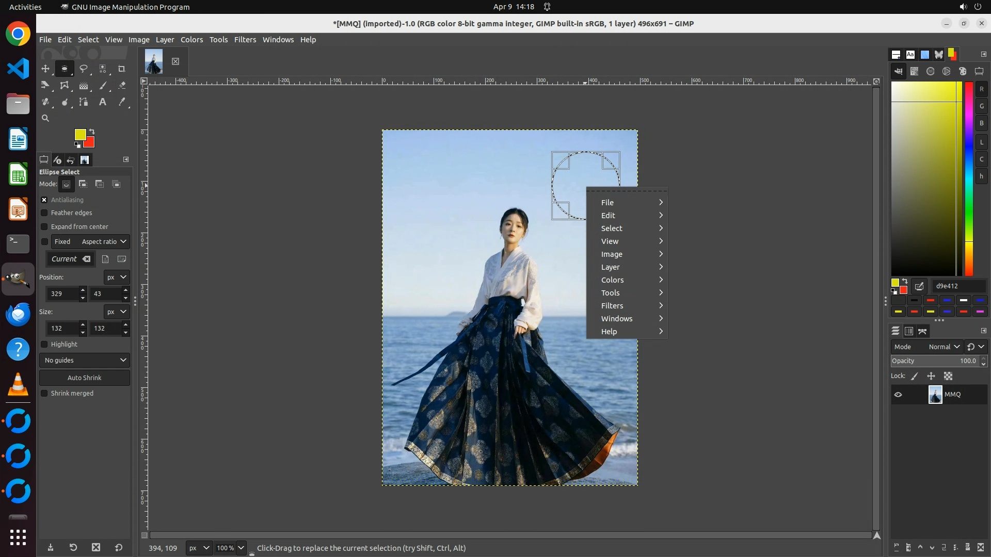Open Filters in the context menu

click(612, 306)
